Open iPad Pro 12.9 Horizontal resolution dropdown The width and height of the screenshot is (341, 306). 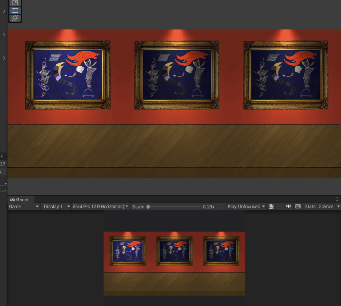tap(101, 206)
